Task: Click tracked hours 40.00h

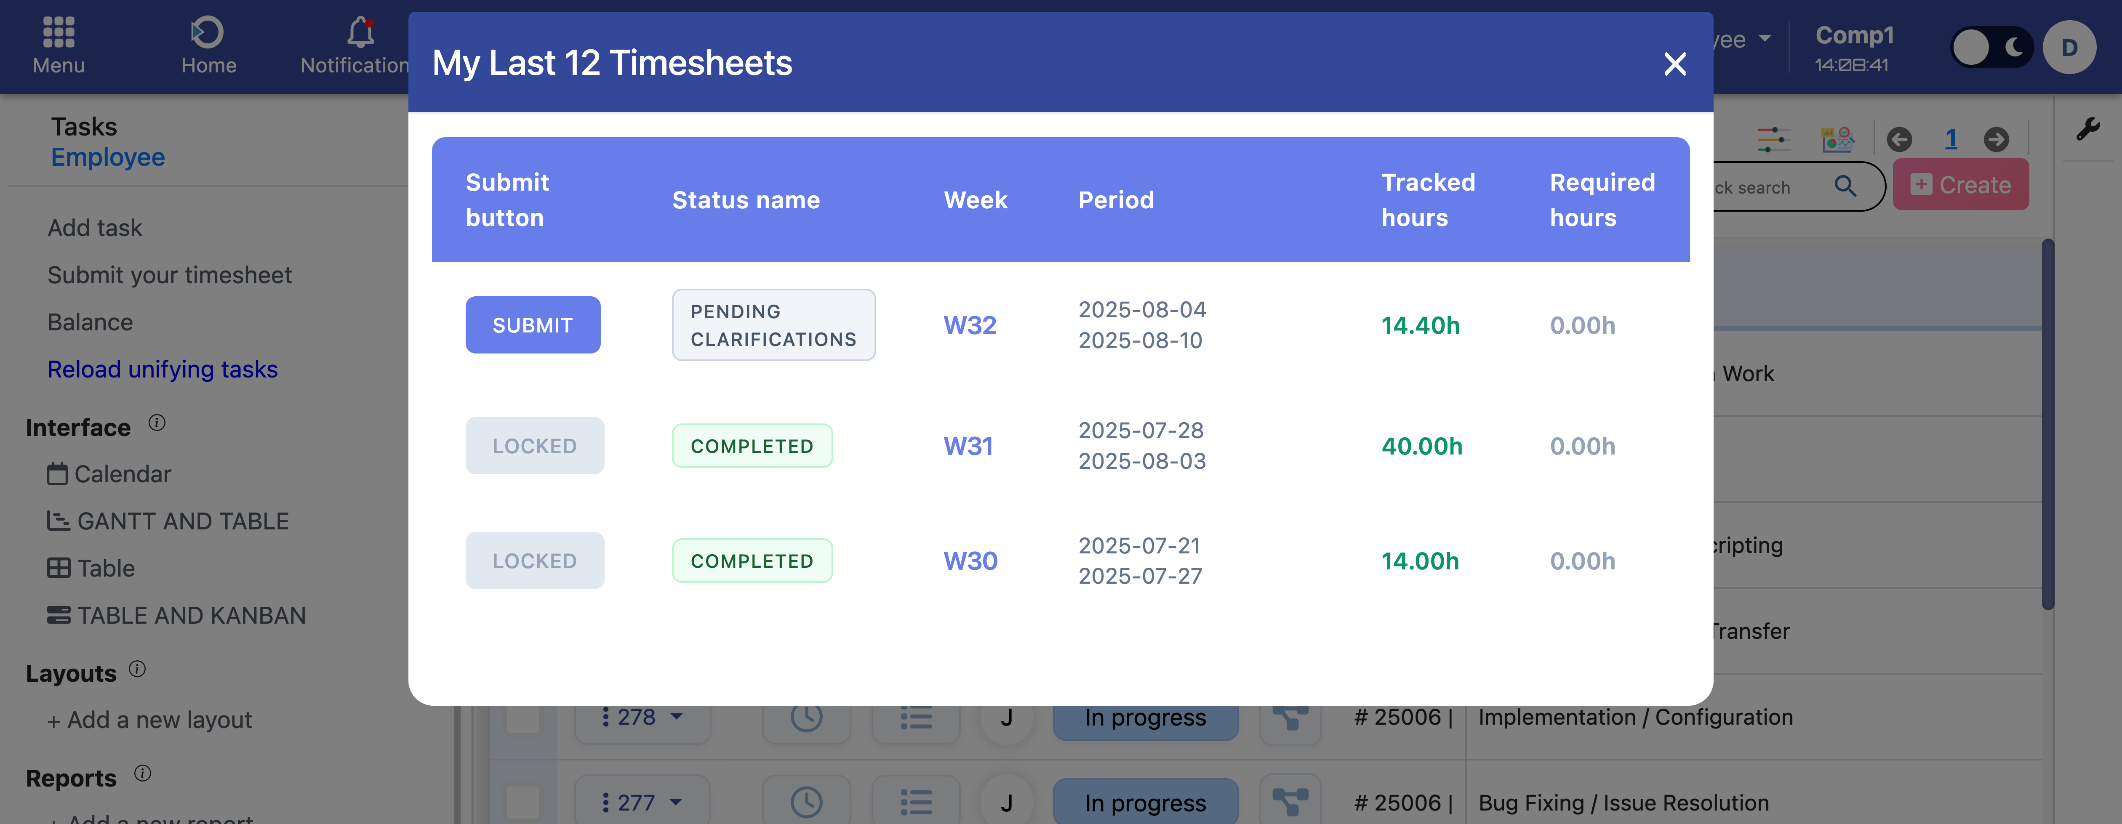Action: 1422,445
